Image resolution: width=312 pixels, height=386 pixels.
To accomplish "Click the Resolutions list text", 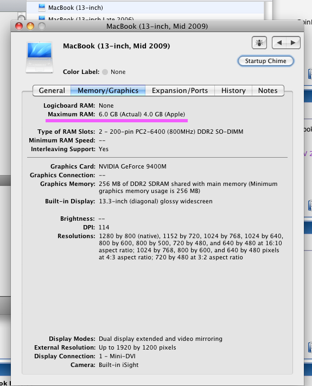I will 191,247.
